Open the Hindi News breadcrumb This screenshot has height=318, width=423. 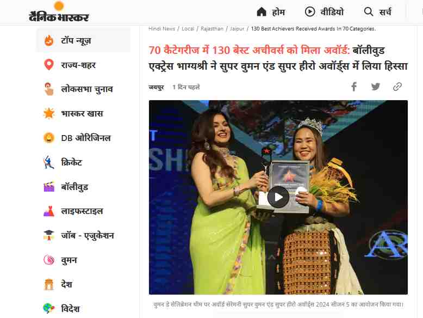click(161, 29)
